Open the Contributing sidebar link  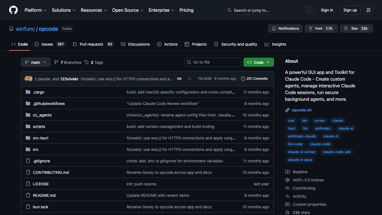[x=300, y=188]
